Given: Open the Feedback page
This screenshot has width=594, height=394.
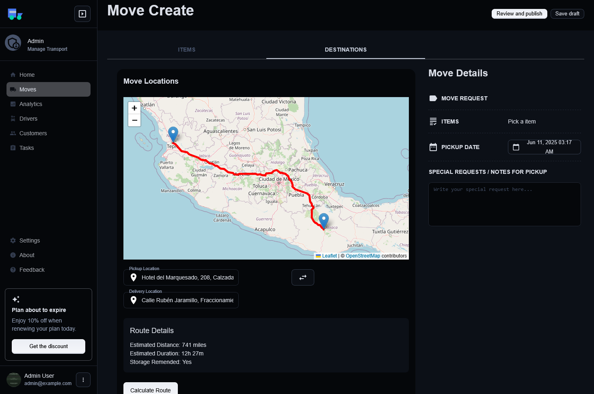Looking at the screenshot, I should (48, 270).
